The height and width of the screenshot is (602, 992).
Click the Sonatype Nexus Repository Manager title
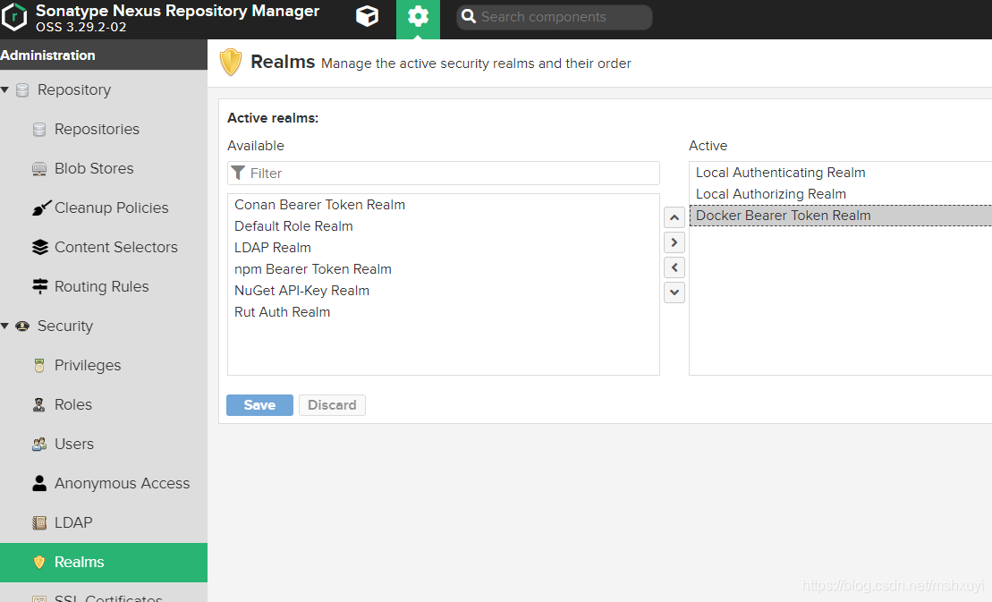[178, 11]
